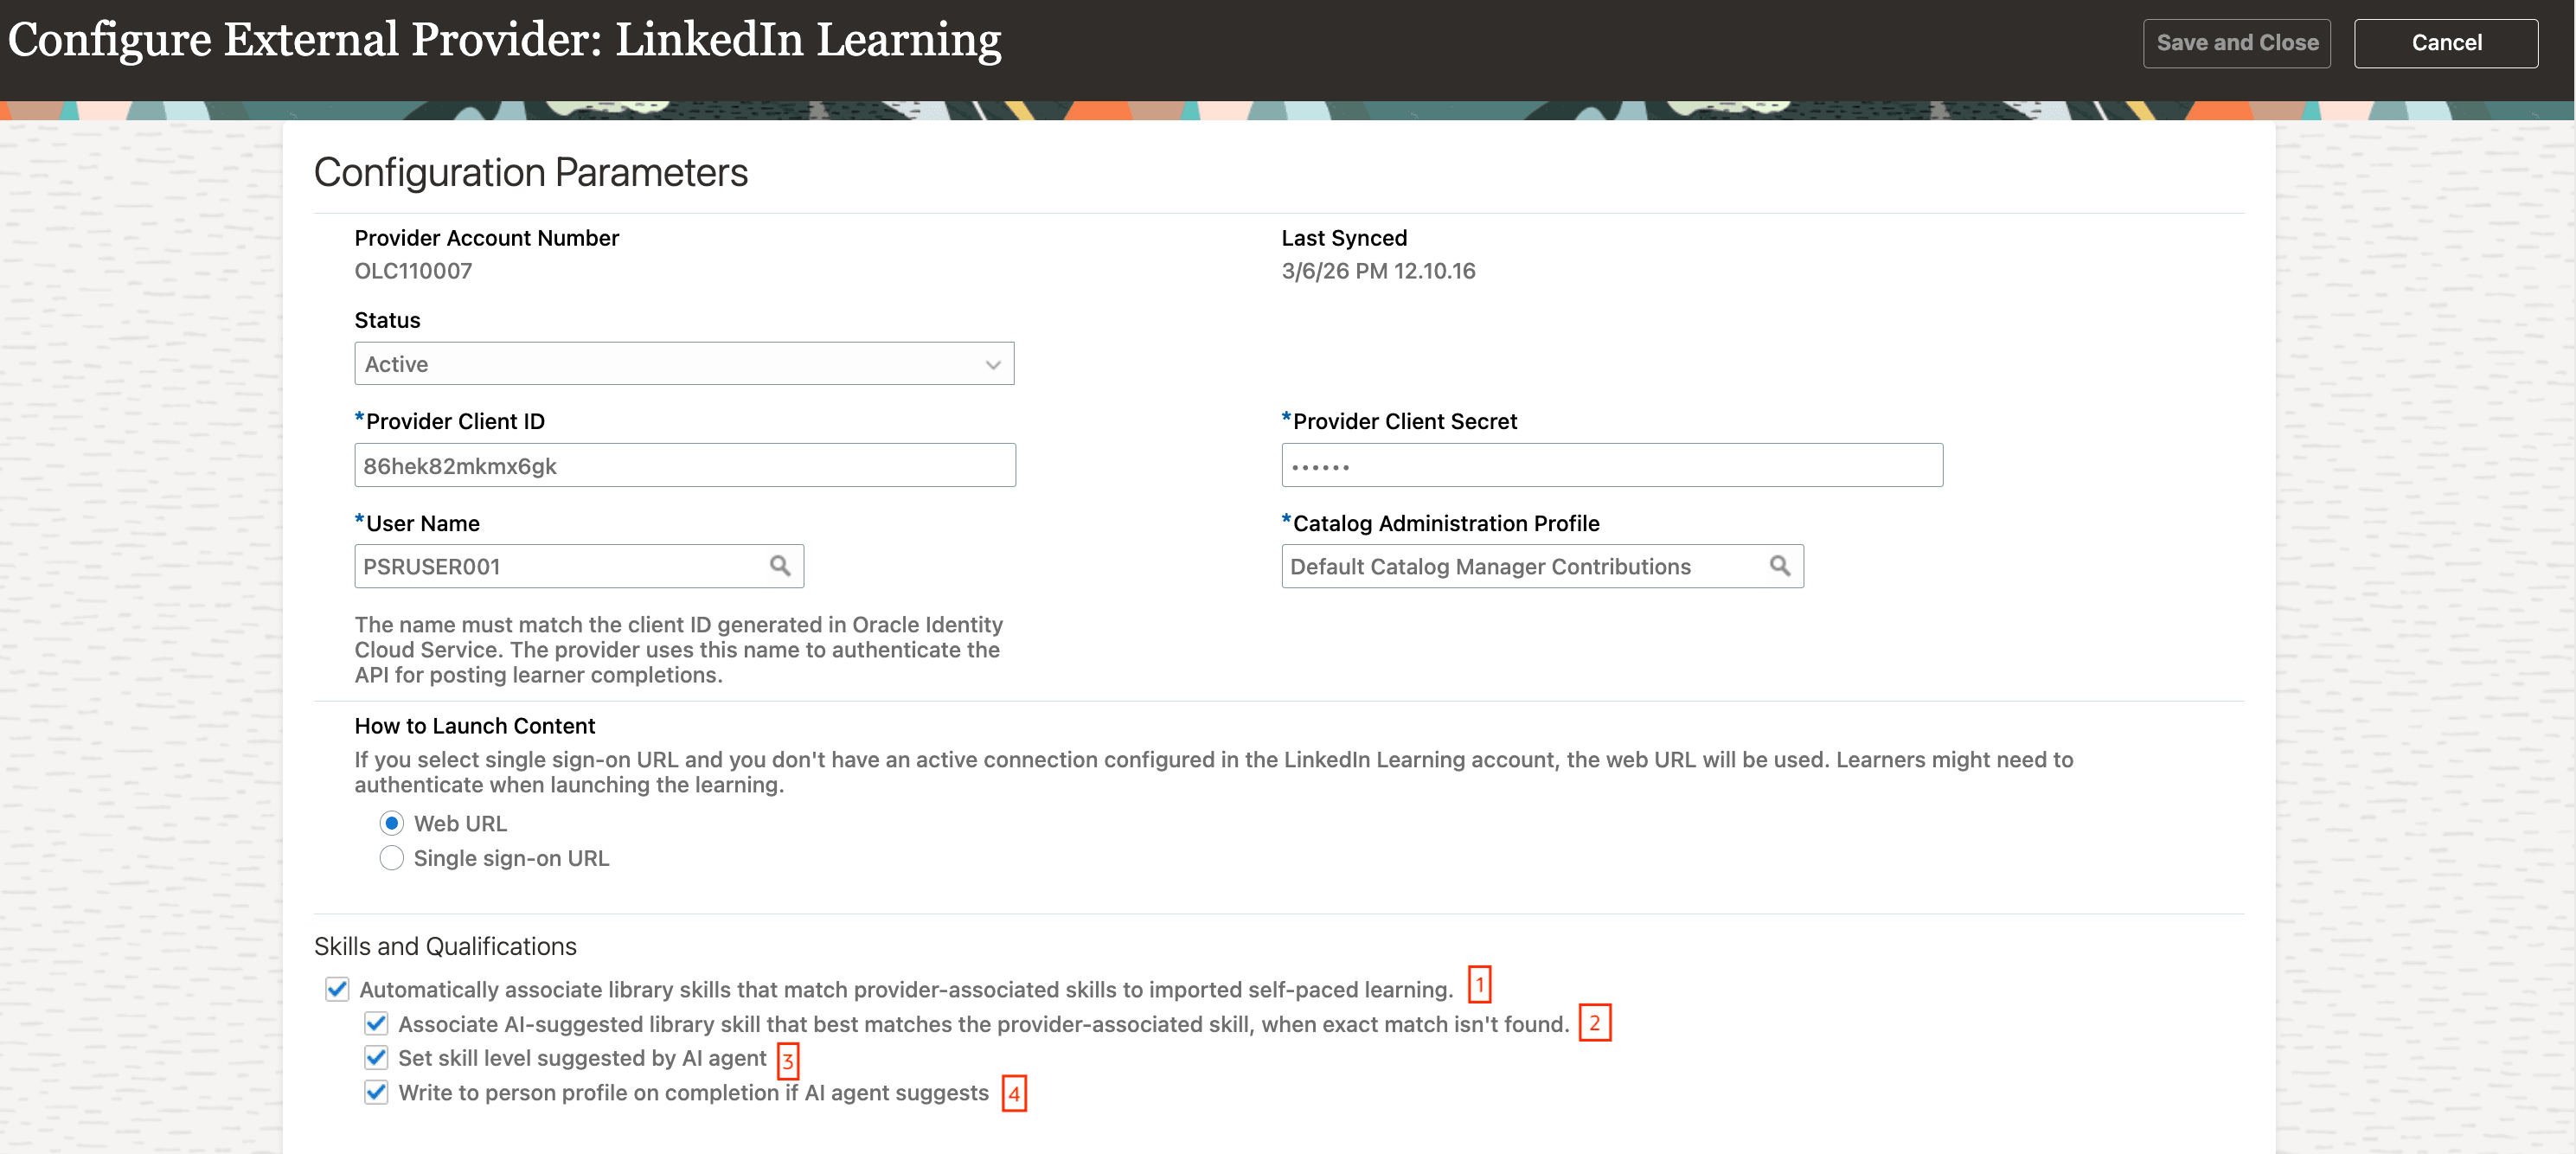Screen dimensions: 2576x1154
Task: Click the Cancel button
Action: coord(2446,42)
